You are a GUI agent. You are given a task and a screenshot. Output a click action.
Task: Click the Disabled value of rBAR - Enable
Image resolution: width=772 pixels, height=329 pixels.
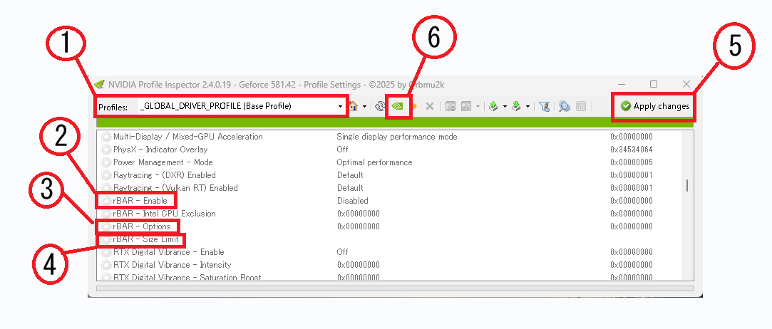[x=353, y=201]
